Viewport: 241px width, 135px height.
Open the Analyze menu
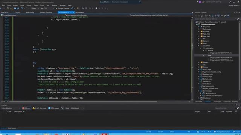54,5
